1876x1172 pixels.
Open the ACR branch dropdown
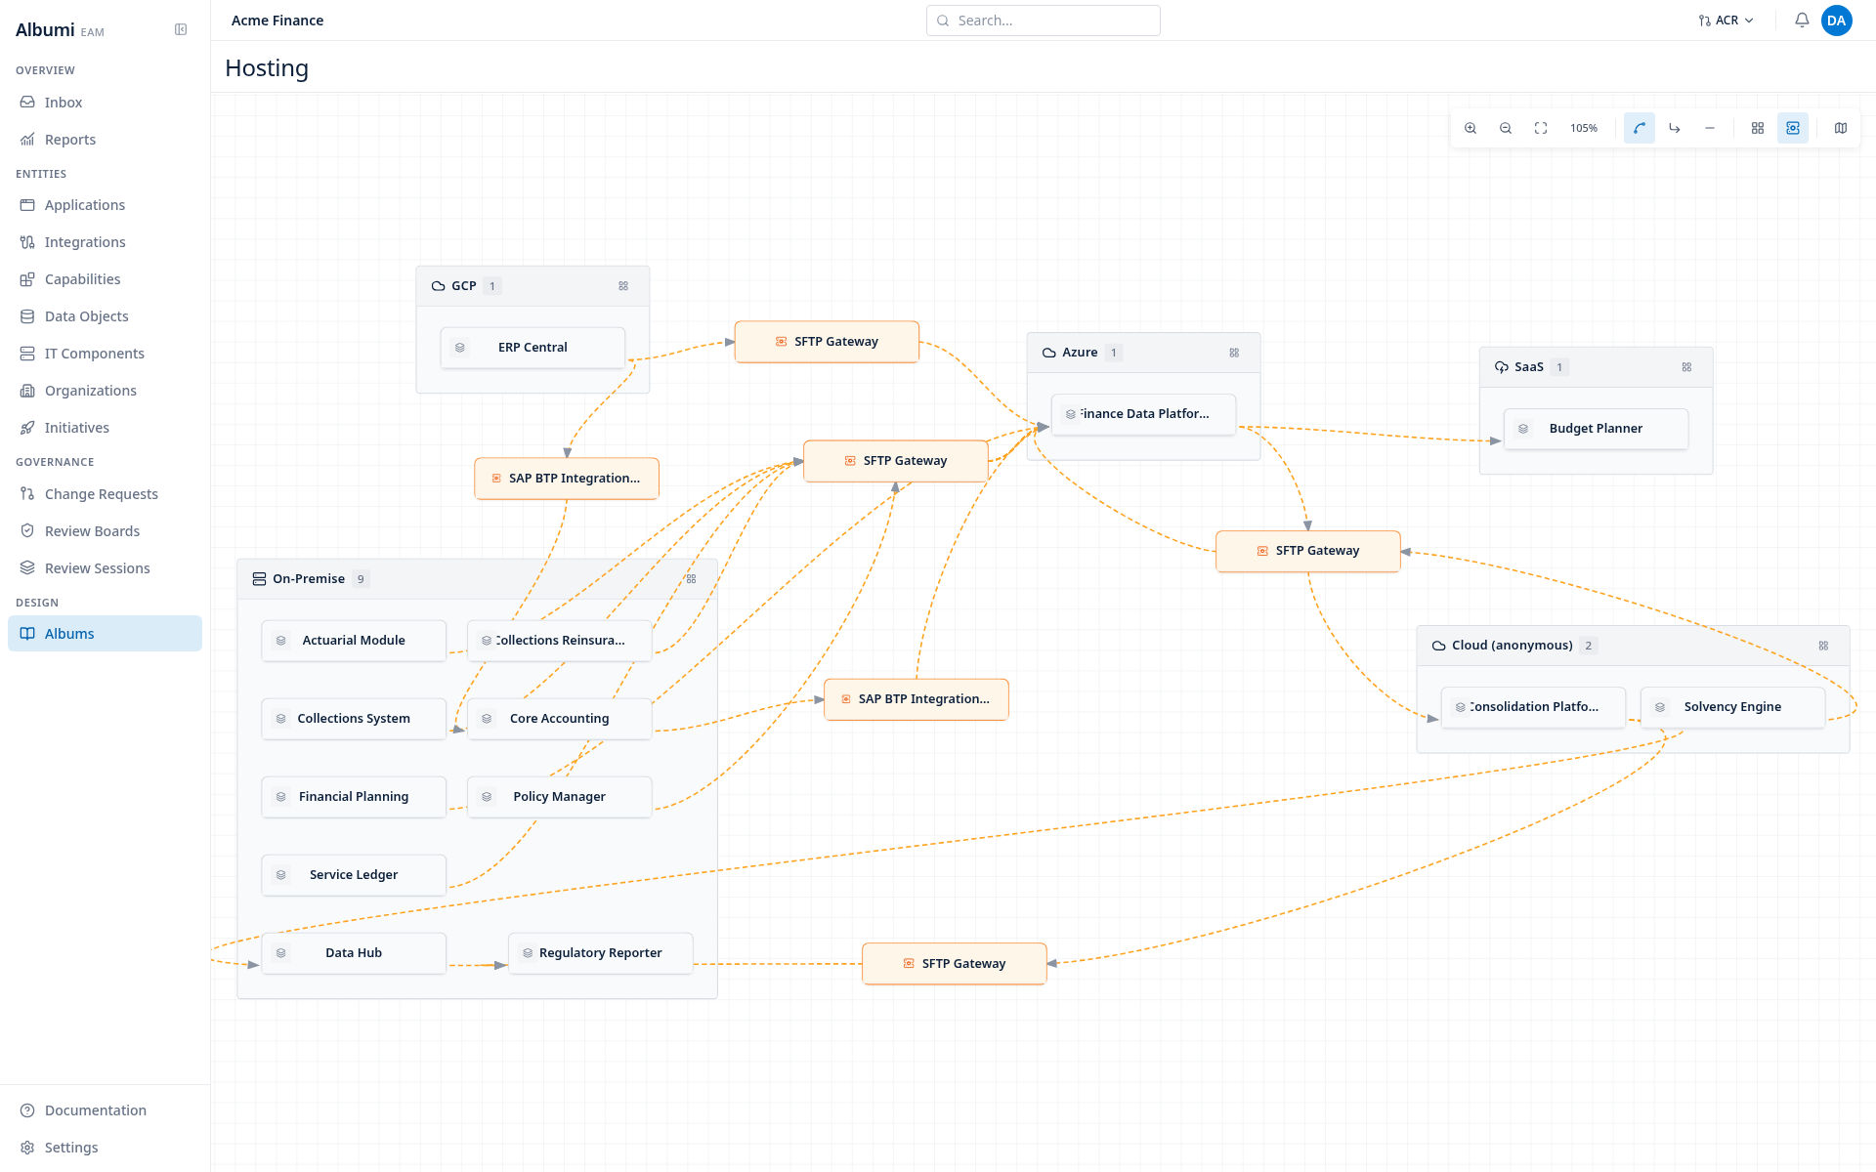click(x=1727, y=21)
